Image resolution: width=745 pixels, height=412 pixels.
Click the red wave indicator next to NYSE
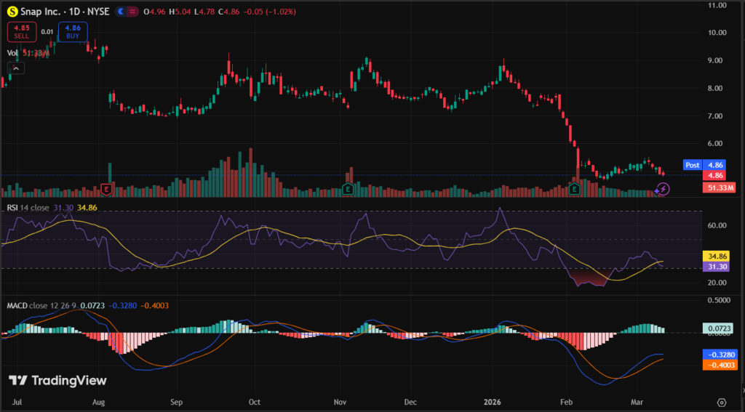(133, 12)
